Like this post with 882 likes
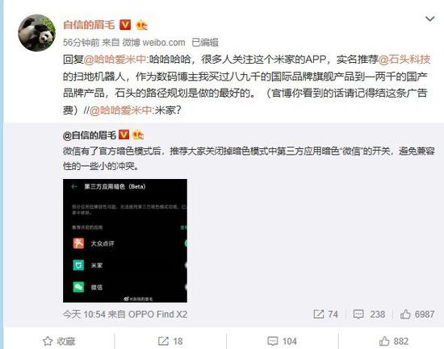This screenshot has height=349, width=444. 394,341
